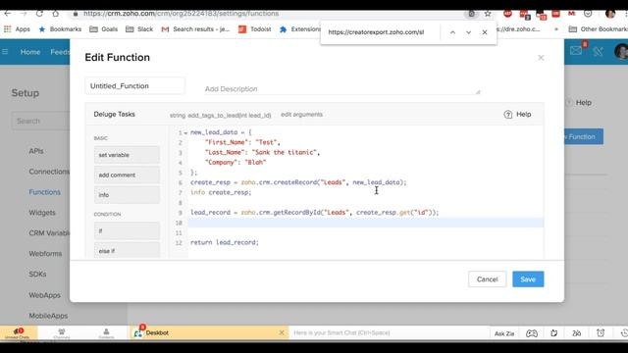Jump to next find-in-page match
The image size is (628, 353).
tap(468, 32)
